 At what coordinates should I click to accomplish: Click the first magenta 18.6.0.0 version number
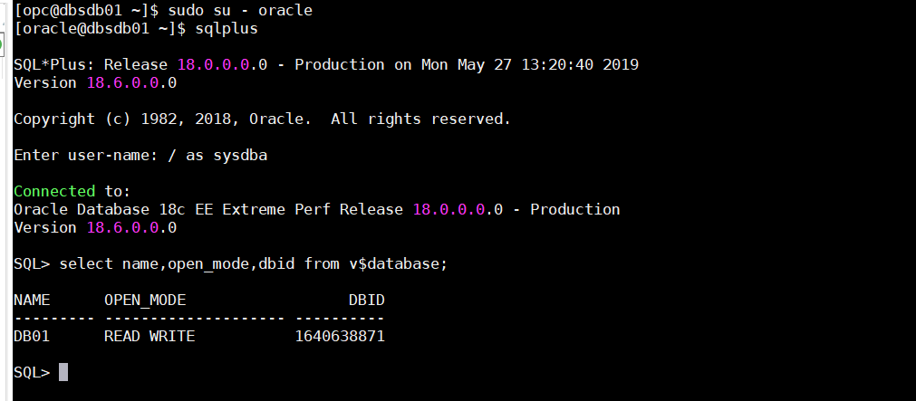tap(122, 83)
